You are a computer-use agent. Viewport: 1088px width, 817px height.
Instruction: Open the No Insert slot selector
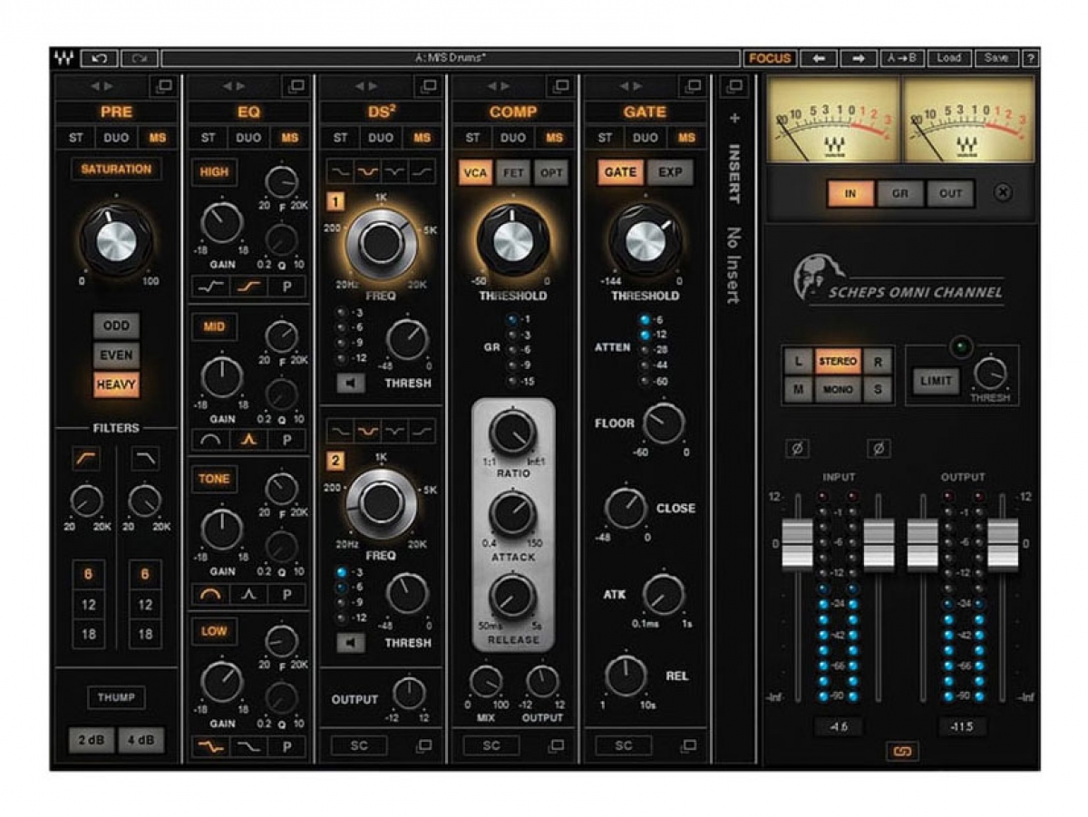(734, 265)
